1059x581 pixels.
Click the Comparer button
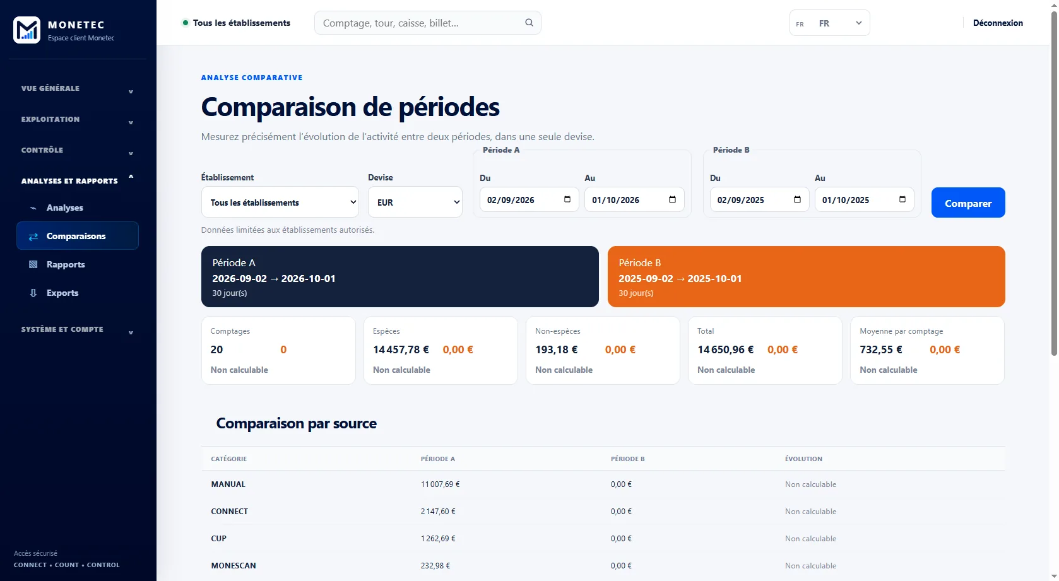click(968, 202)
